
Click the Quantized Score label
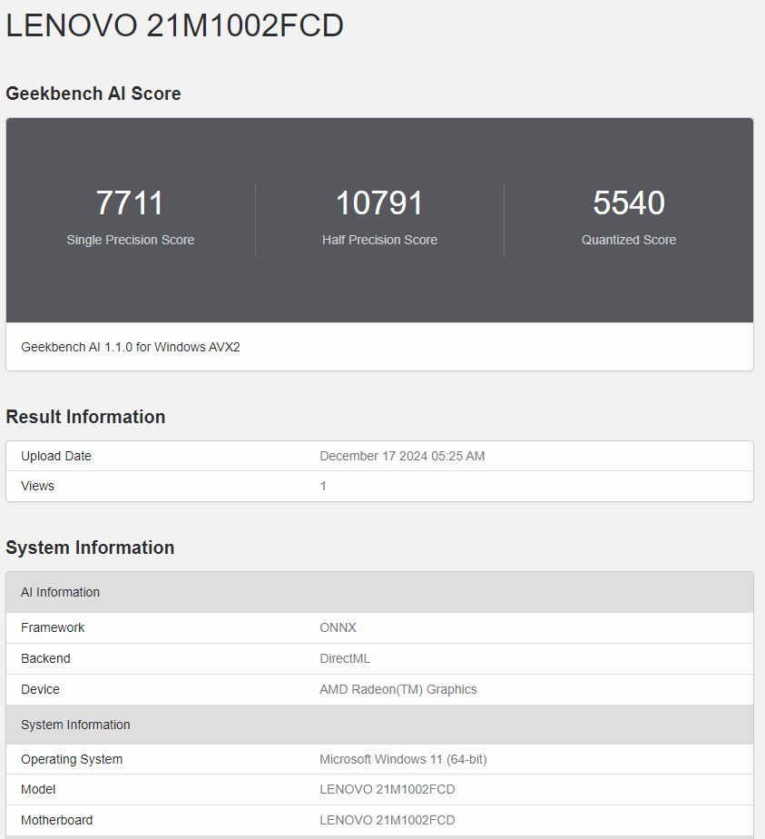tap(629, 240)
